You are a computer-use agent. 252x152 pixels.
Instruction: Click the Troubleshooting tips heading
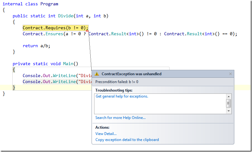[x=114, y=90]
